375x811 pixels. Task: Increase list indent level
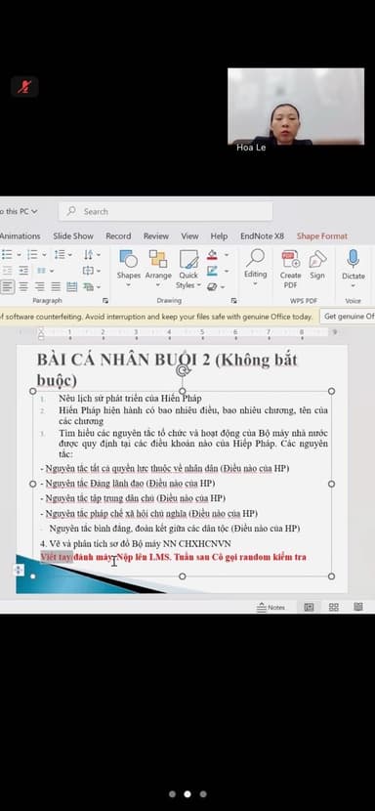pyautogui.click(x=23, y=271)
